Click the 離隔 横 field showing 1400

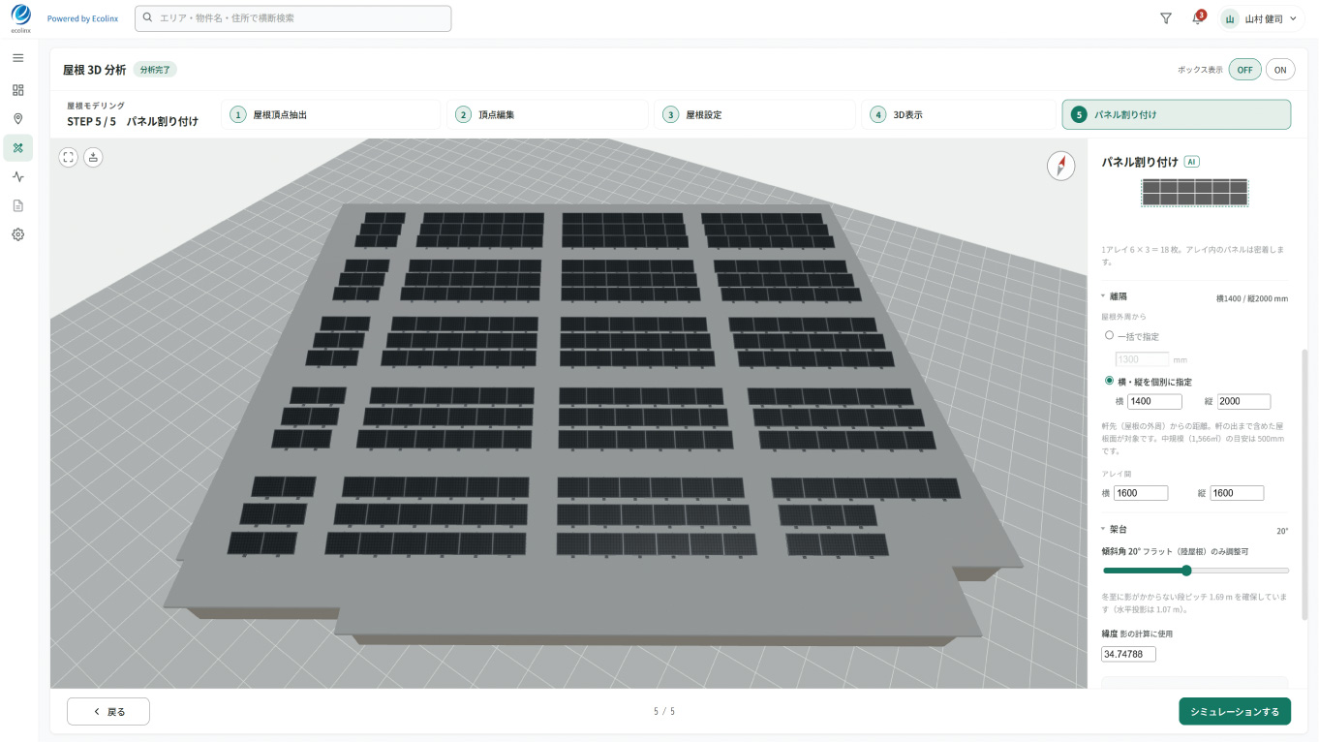click(1154, 401)
